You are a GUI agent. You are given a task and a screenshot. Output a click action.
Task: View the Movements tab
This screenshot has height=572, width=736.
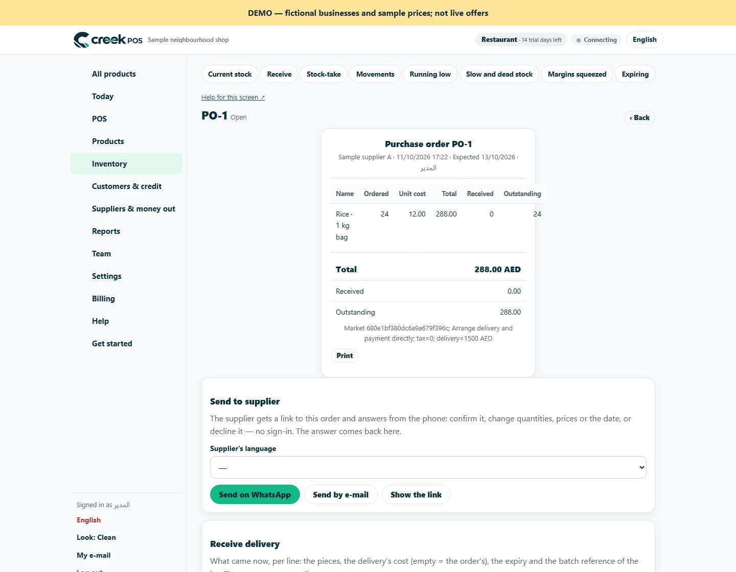(x=375, y=74)
